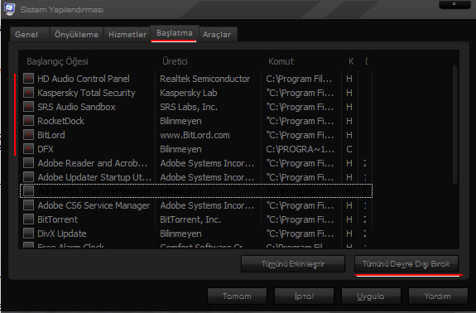Select the www.BitLord.com cell
The image size is (476, 313).
point(195,135)
